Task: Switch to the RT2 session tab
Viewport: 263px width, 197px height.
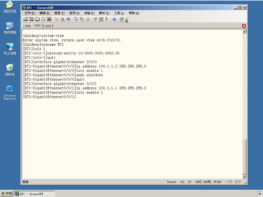Action: pos(48,26)
